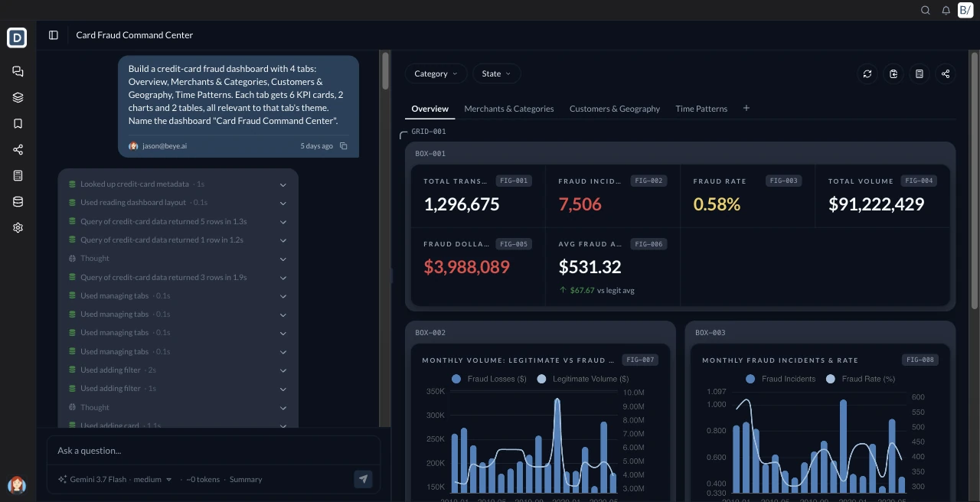Click the user avatar at sidebar bottom
Screen dimensions: 980x502
pos(17,485)
